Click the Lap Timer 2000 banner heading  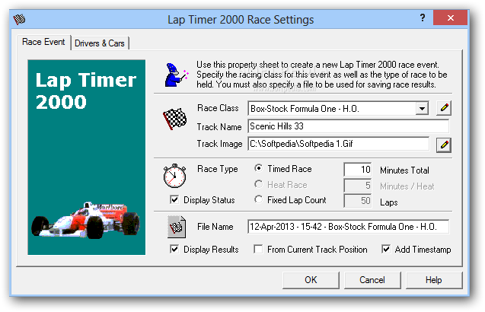[86, 91]
